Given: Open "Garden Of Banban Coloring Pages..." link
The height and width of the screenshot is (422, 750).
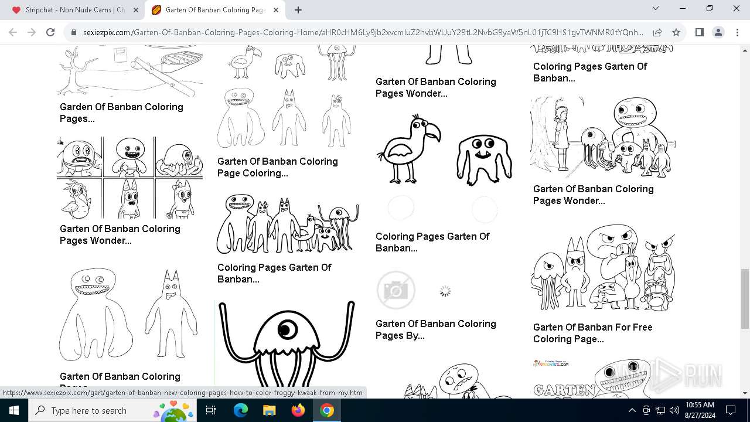Looking at the screenshot, I should coord(121,113).
